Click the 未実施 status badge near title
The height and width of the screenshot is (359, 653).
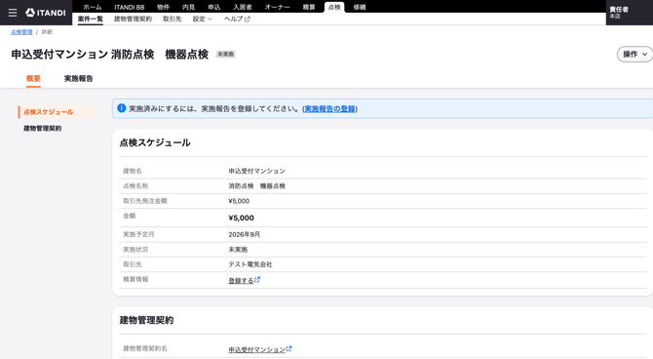click(x=225, y=55)
